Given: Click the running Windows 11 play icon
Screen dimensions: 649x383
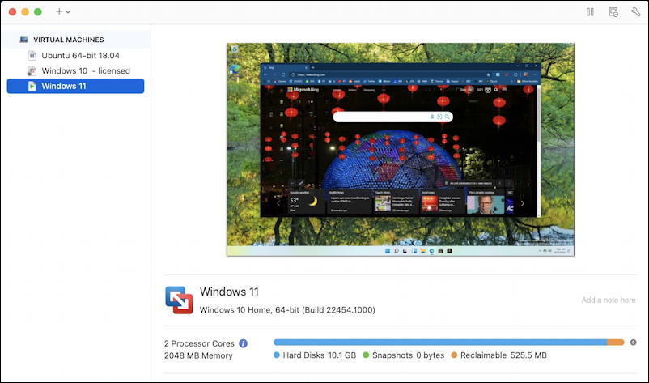Looking at the screenshot, I should point(32,86).
